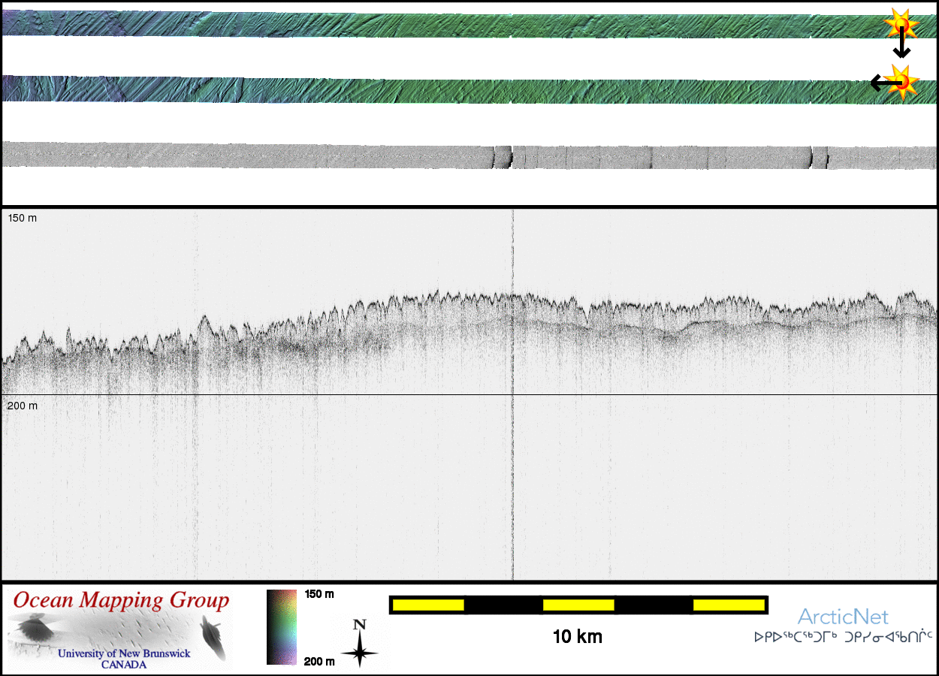
Task: Click the Ocean Mapping Group title
Action: [121, 601]
